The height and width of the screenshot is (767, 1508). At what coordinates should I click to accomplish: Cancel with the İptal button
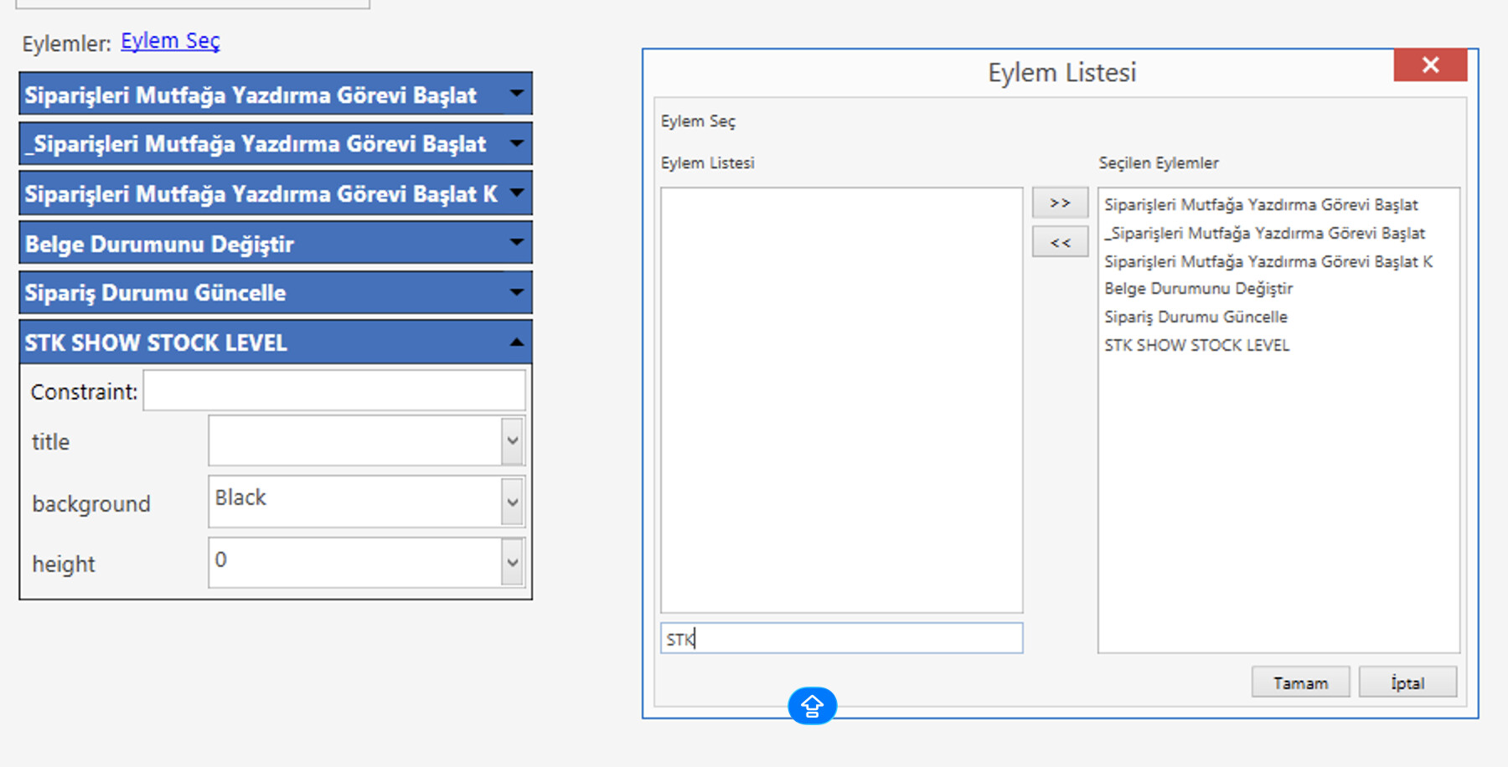click(1407, 682)
